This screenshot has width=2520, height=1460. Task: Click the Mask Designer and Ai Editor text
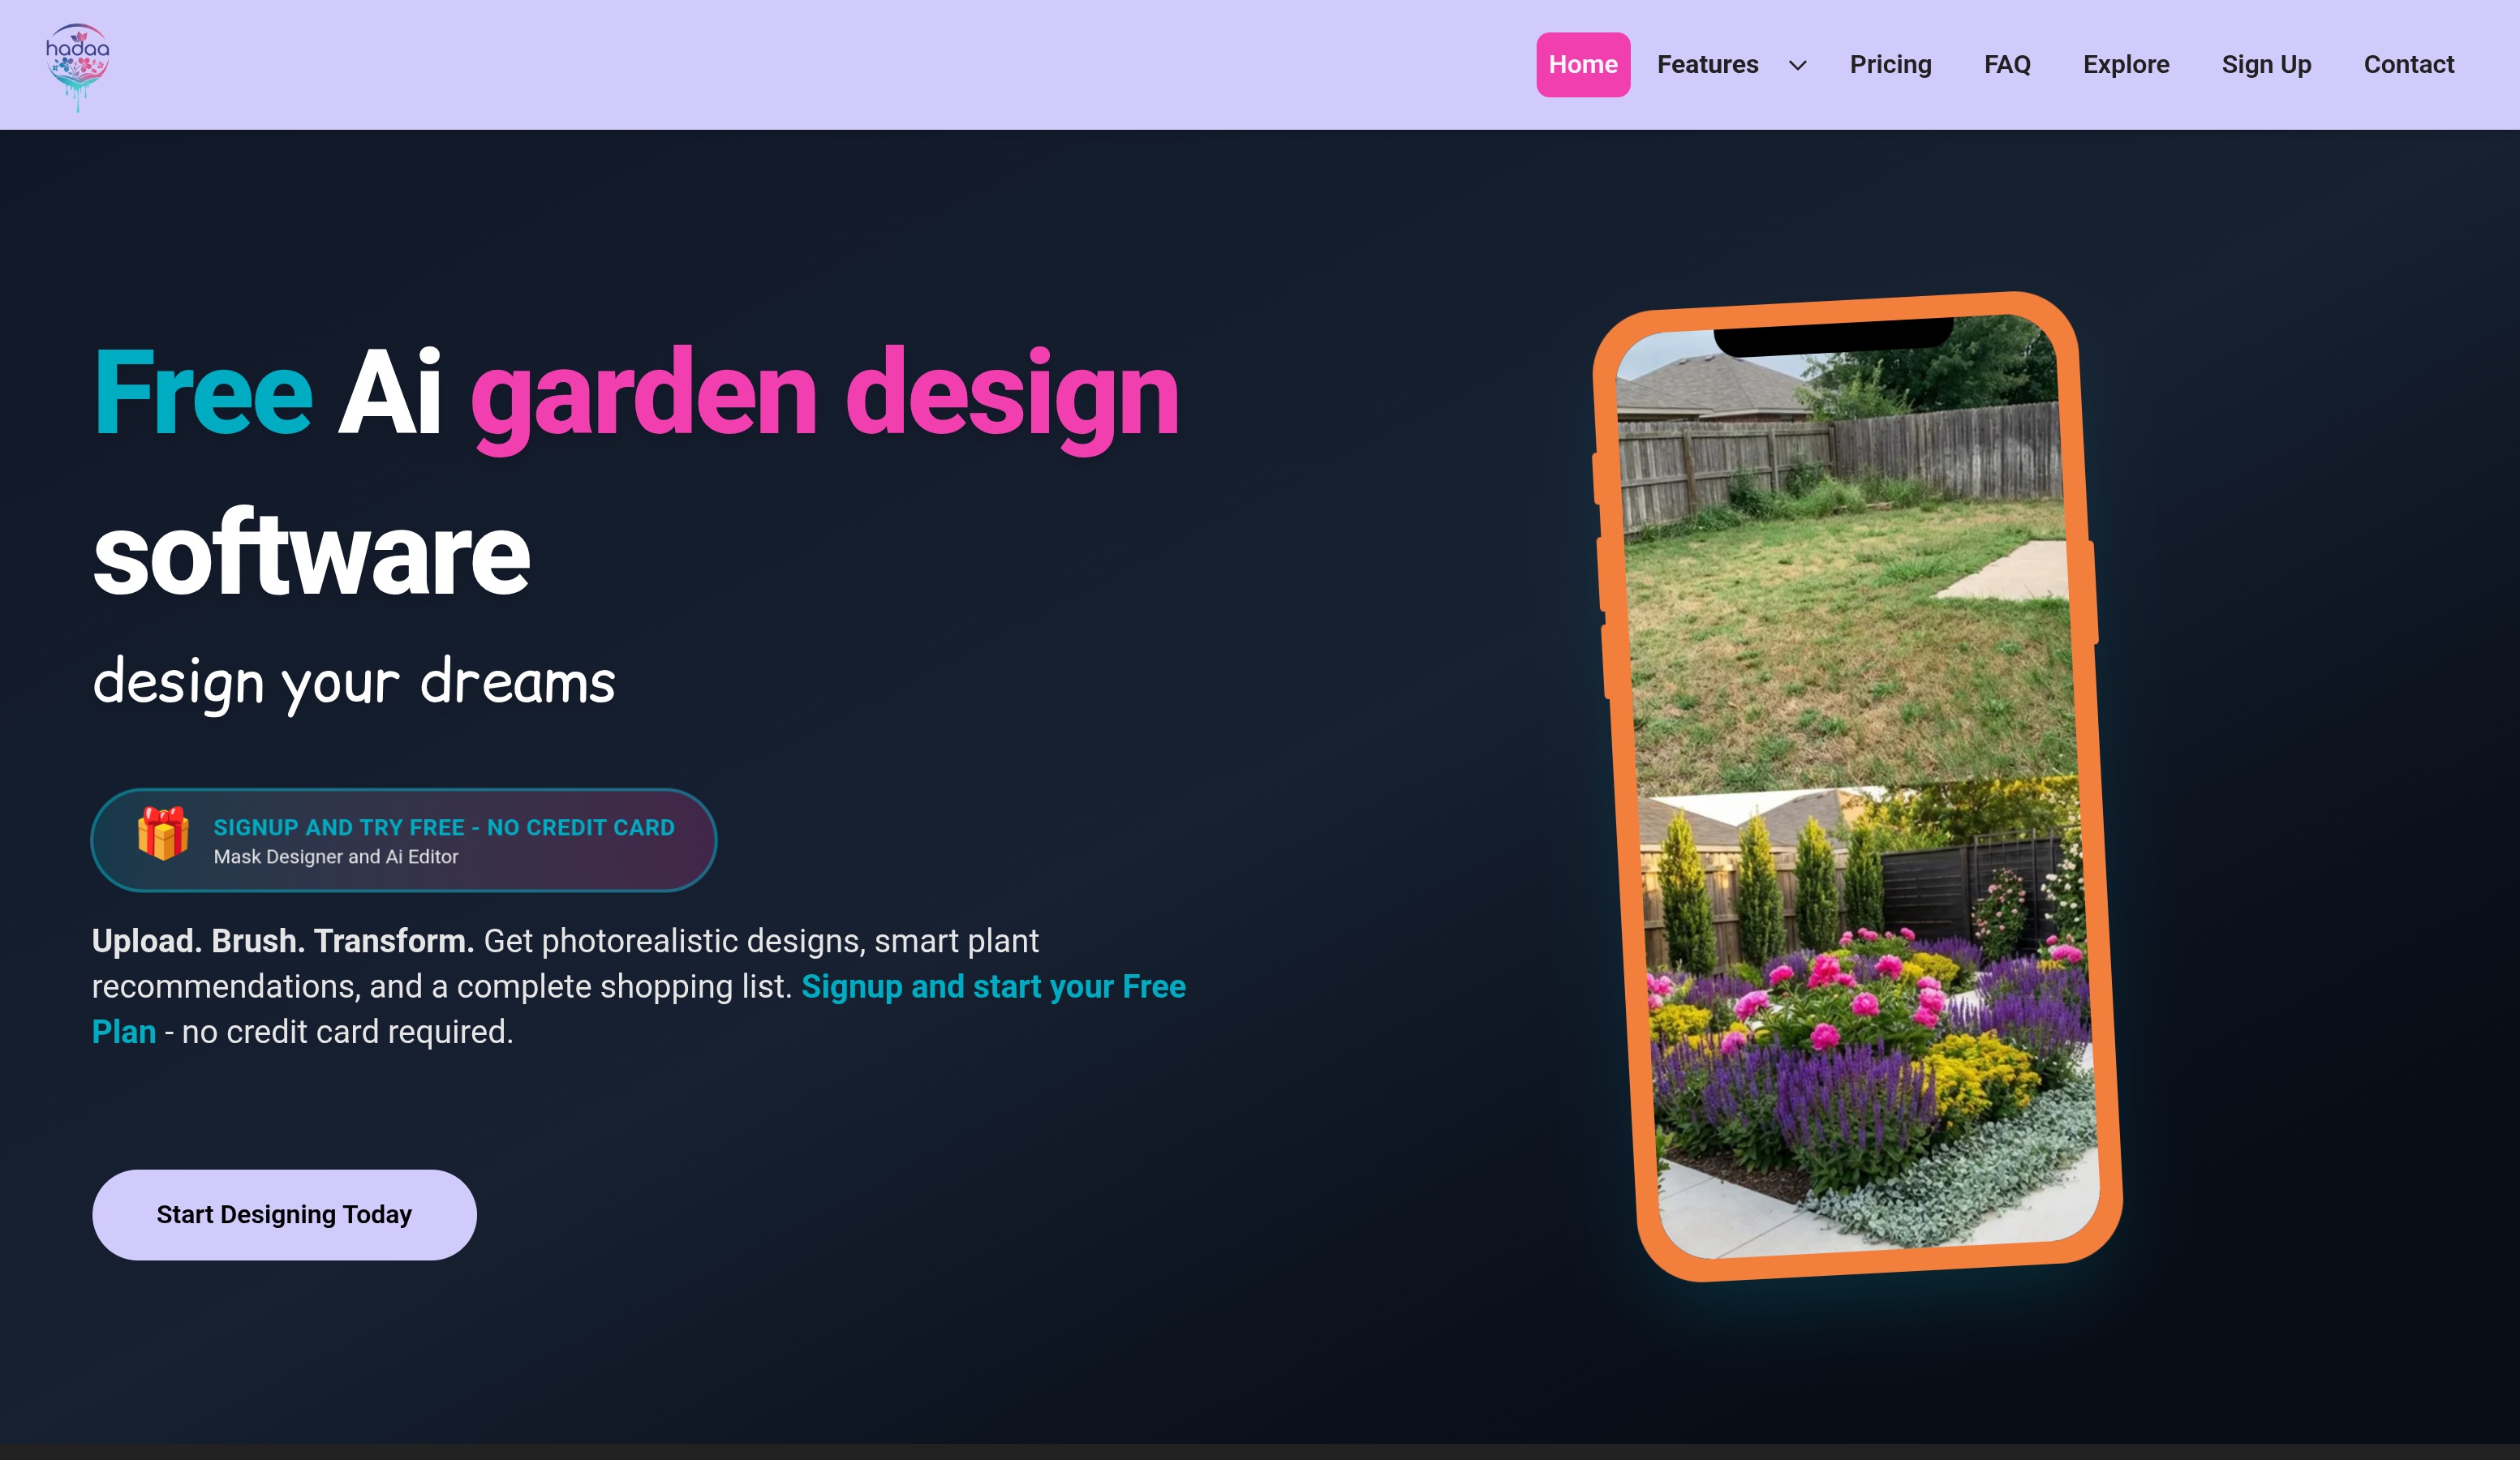[336, 856]
